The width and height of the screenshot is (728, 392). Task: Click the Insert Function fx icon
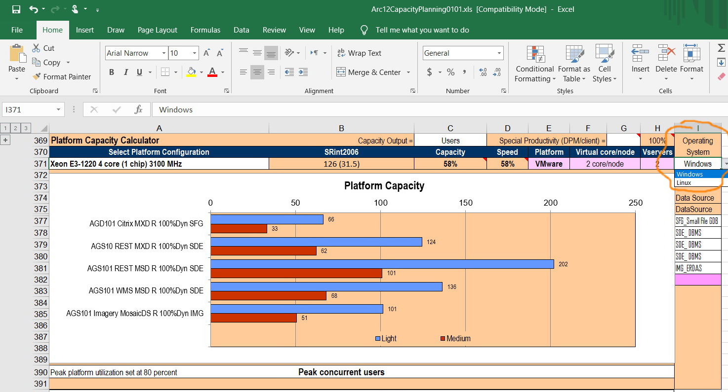(139, 109)
